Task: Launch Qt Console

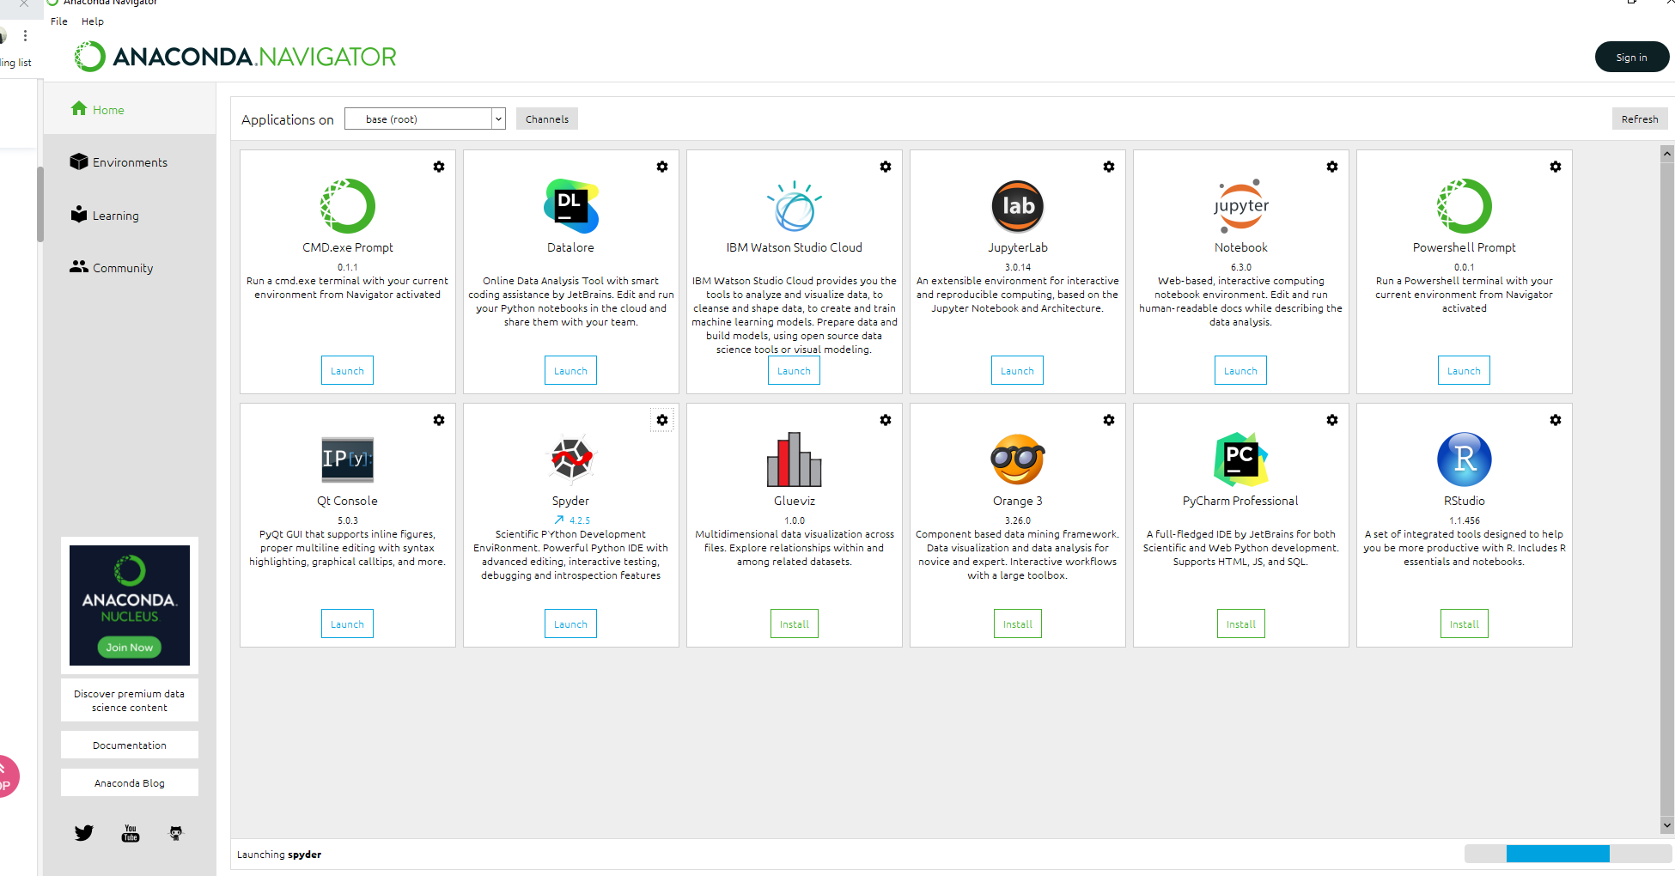Action: tap(348, 624)
